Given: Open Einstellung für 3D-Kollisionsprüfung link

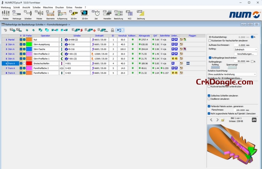Looking at the screenshot, I should [225, 78].
